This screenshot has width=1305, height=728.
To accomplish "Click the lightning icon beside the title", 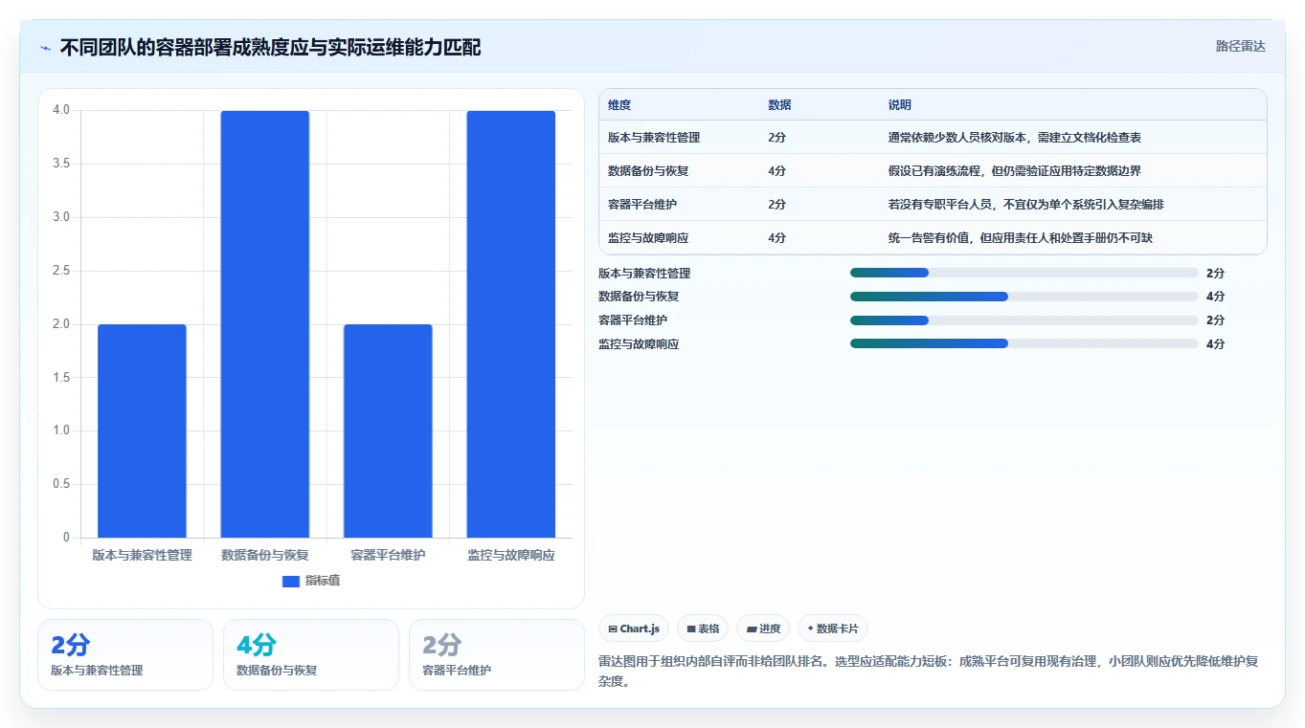I will pyautogui.click(x=45, y=47).
